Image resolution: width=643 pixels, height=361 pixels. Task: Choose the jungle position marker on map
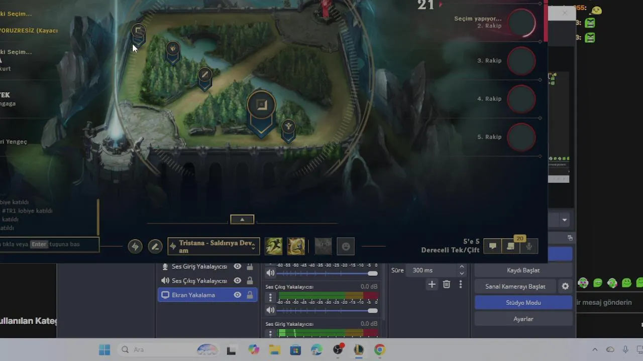[172, 52]
